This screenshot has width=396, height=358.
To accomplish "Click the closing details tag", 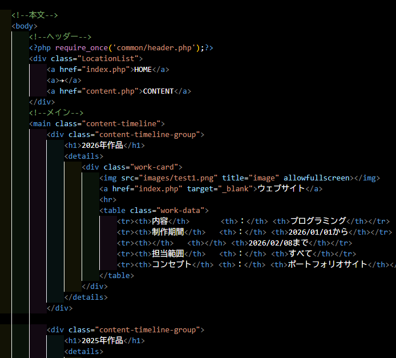I will [86, 297].
